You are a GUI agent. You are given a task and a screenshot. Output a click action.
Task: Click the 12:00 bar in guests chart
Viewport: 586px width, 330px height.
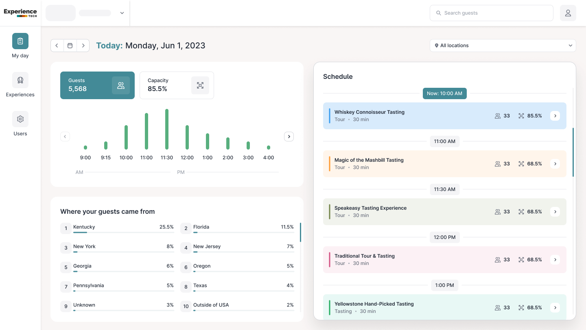click(187, 137)
